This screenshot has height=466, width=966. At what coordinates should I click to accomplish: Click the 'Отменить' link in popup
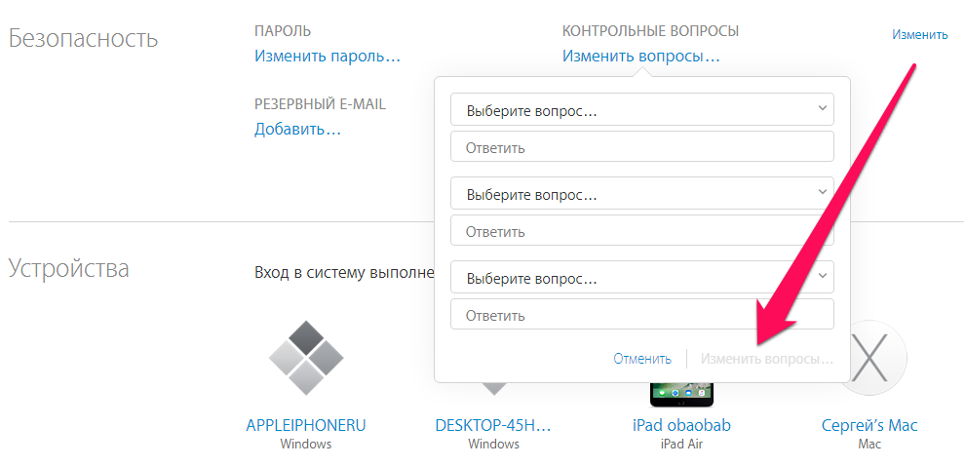pos(642,359)
